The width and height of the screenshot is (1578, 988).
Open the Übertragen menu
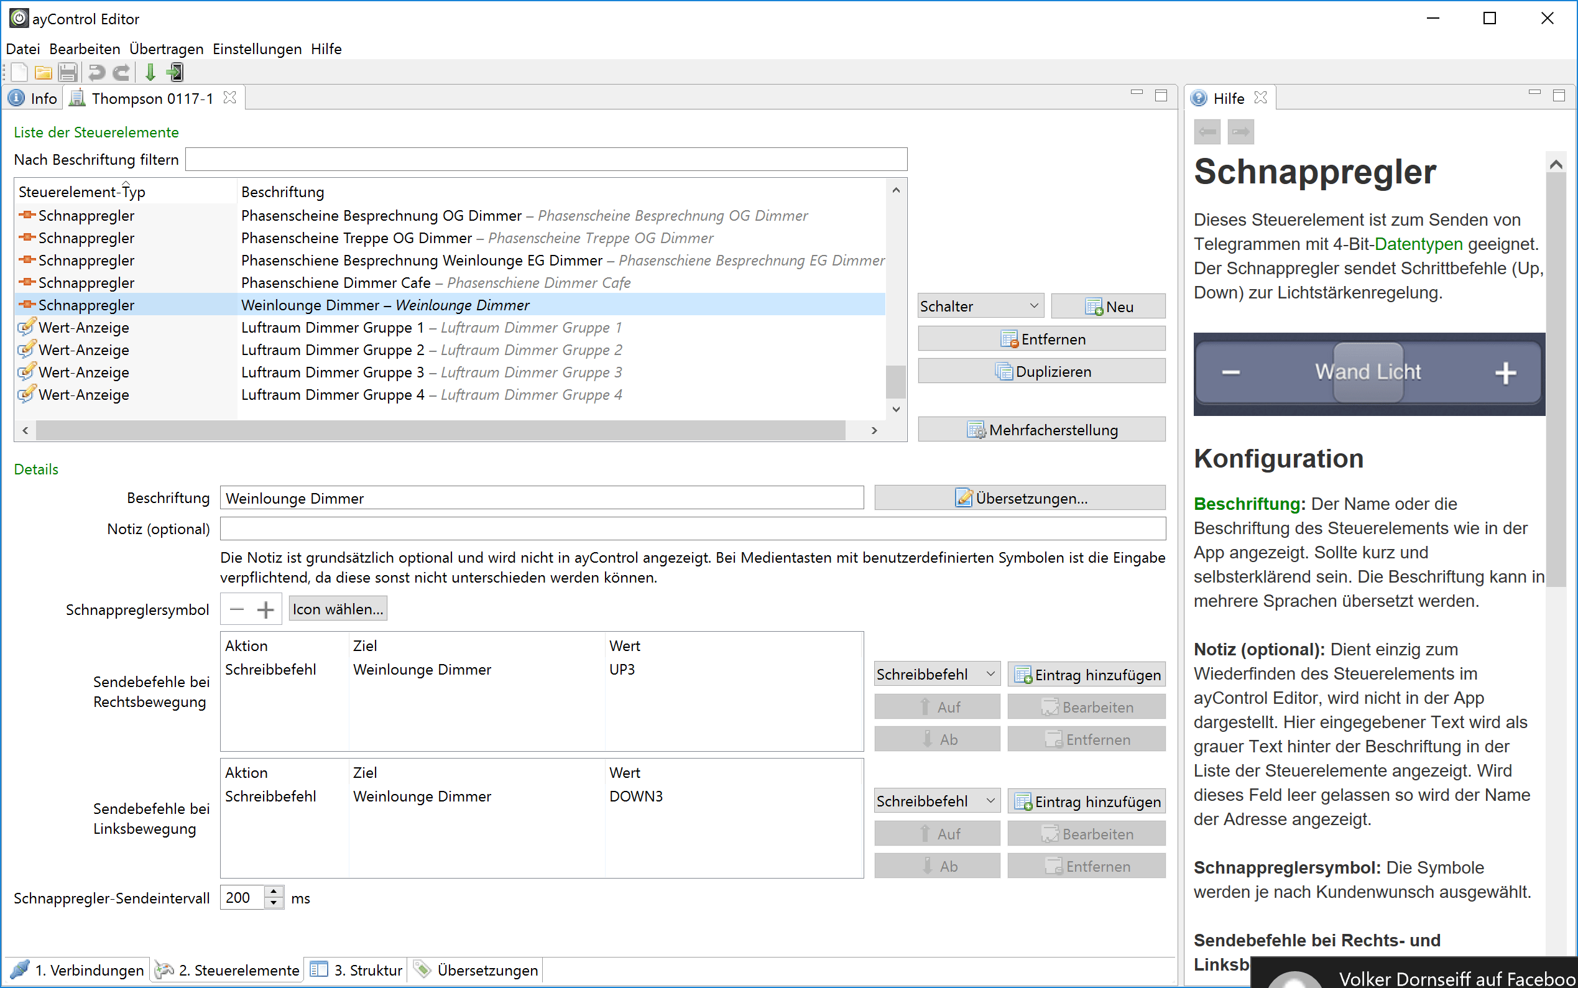(x=166, y=49)
